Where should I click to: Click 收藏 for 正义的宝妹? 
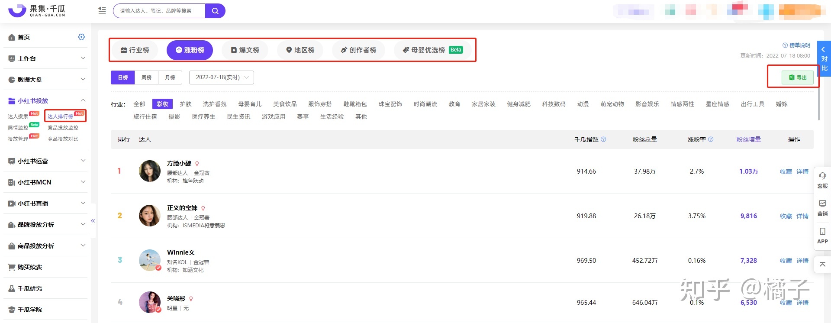pos(786,216)
